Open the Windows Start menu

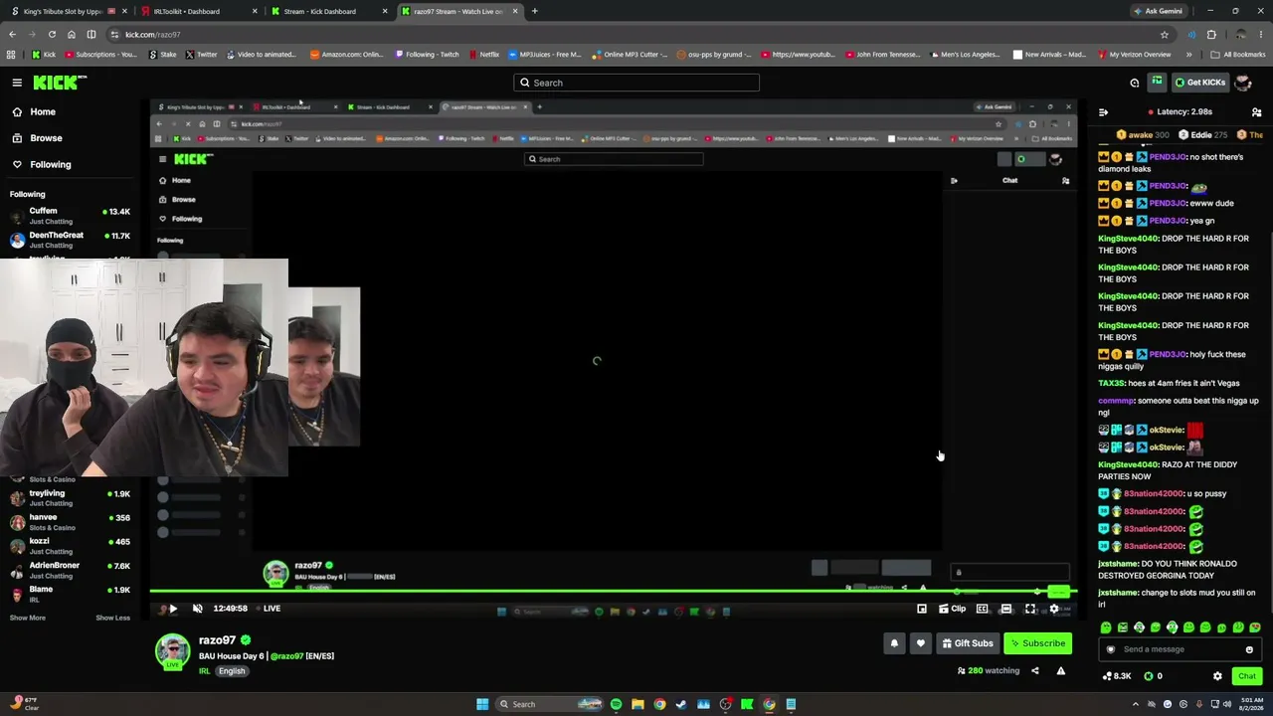click(x=482, y=704)
